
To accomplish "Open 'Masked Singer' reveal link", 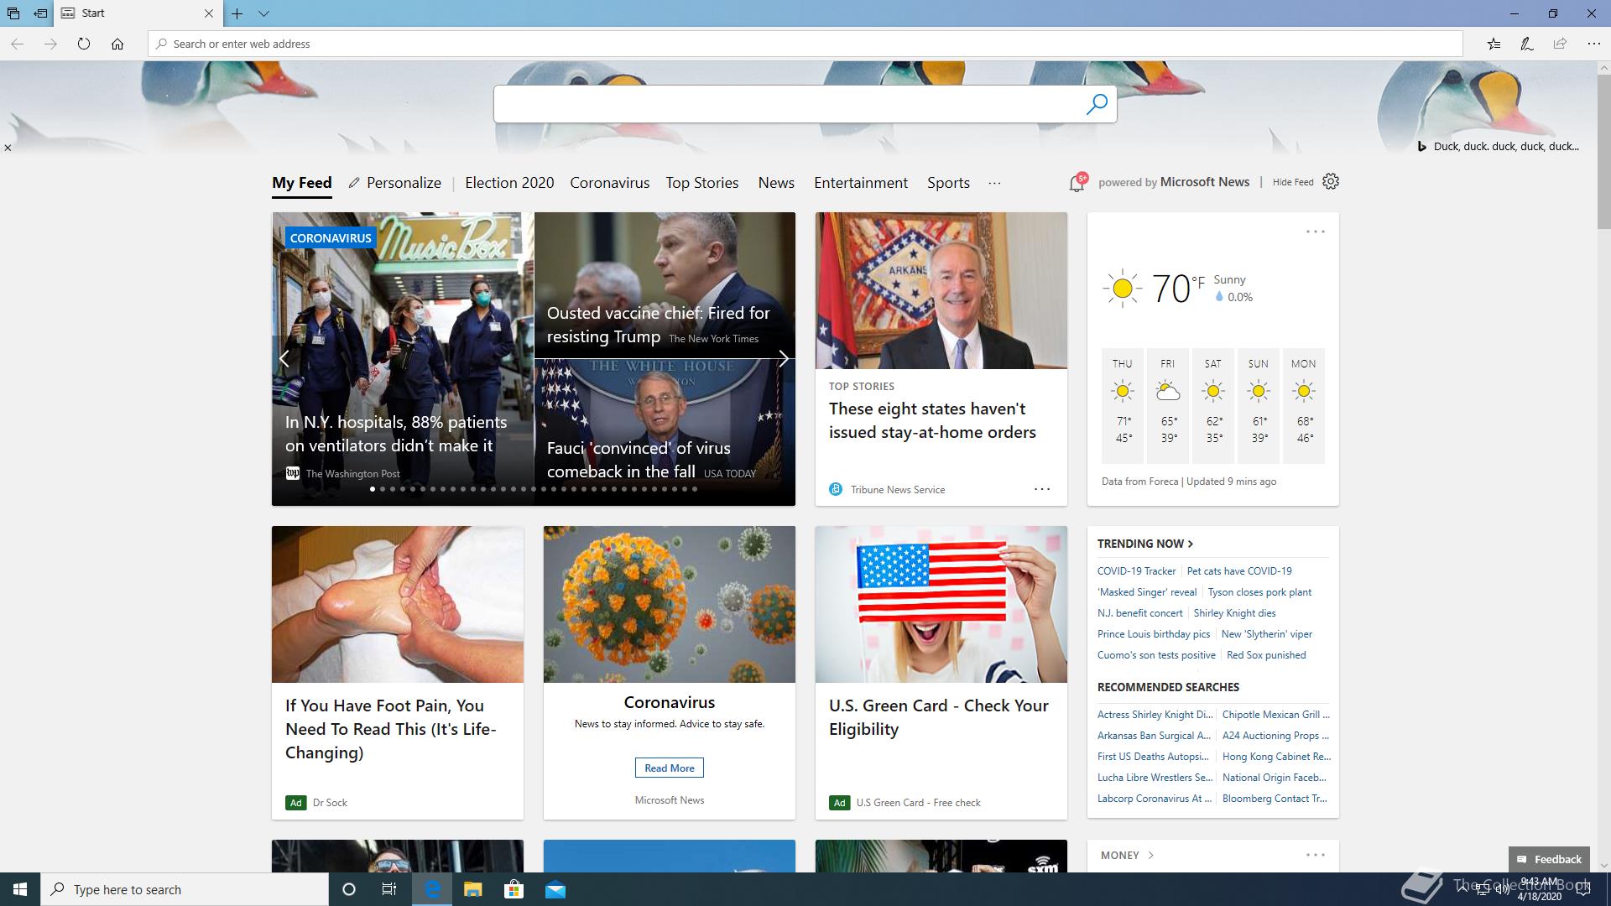I will tap(1147, 592).
